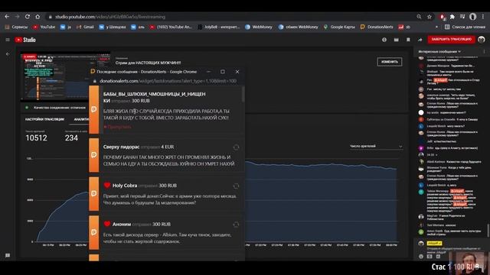
Task: Click Пропустить under the first donation
Action: pos(117,127)
